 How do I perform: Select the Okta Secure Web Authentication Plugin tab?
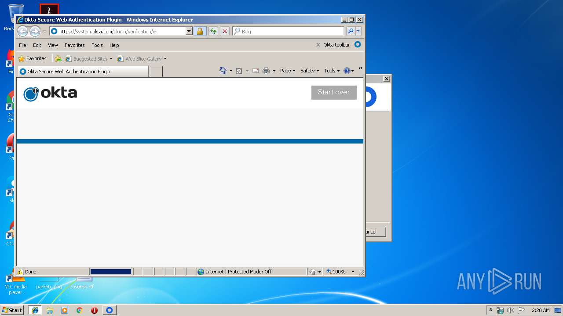point(83,72)
